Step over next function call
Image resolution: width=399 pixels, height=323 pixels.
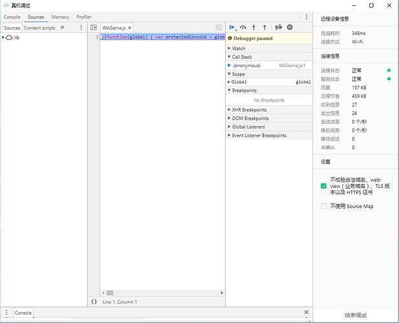click(x=243, y=27)
